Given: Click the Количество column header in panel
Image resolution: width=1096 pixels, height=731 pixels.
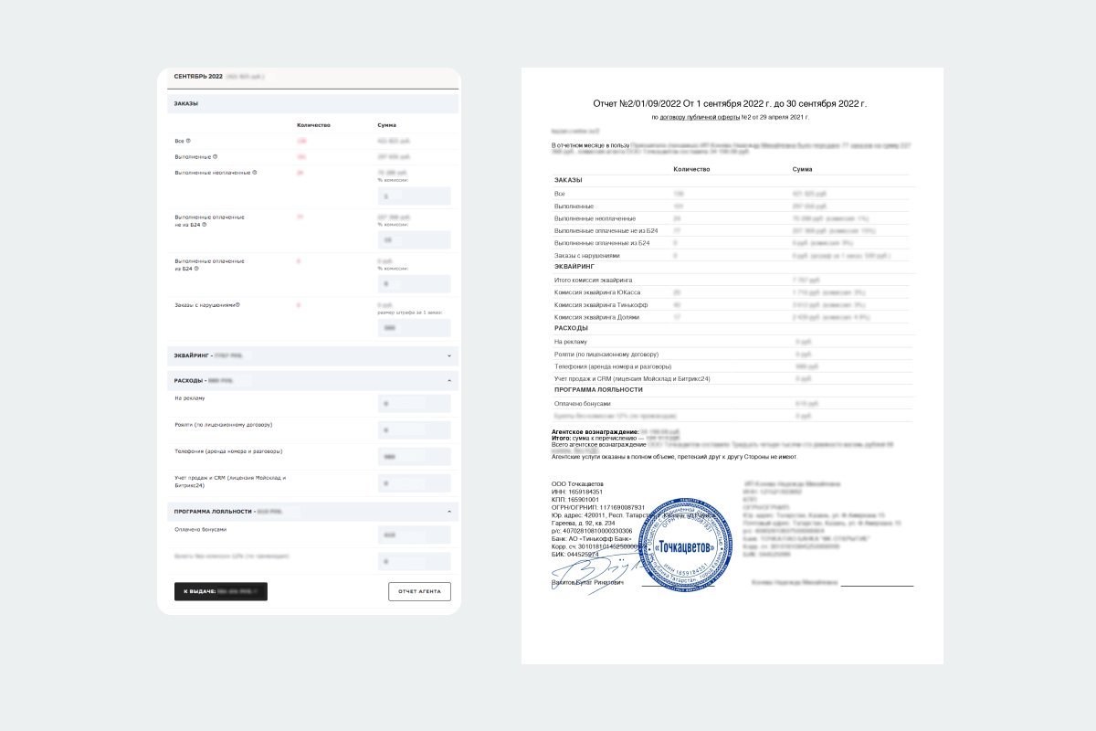Looking at the screenshot, I should point(313,124).
